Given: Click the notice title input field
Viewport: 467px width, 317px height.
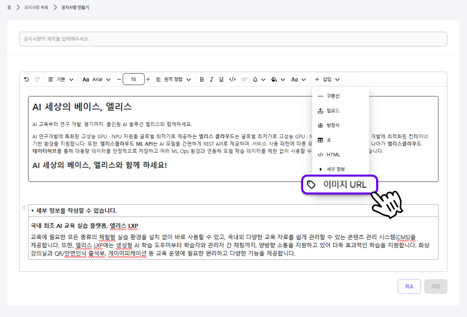Looking at the screenshot, I should (x=233, y=39).
